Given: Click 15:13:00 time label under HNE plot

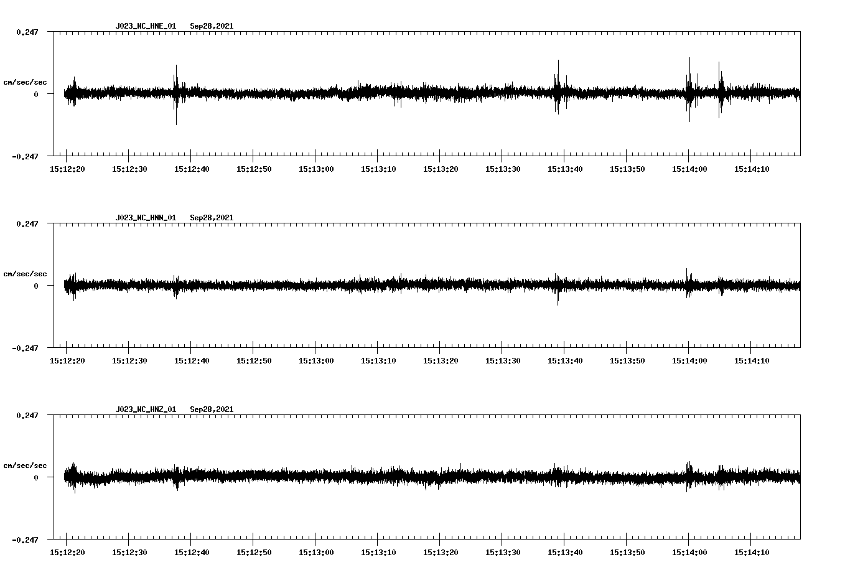Looking at the screenshot, I should coord(316,169).
